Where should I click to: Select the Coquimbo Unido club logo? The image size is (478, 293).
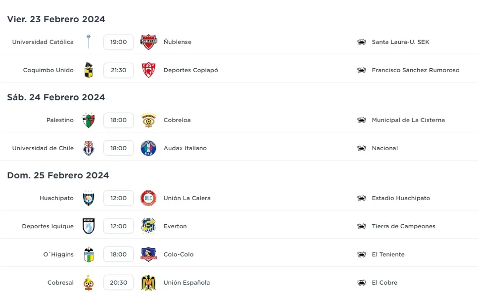click(x=89, y=70)
